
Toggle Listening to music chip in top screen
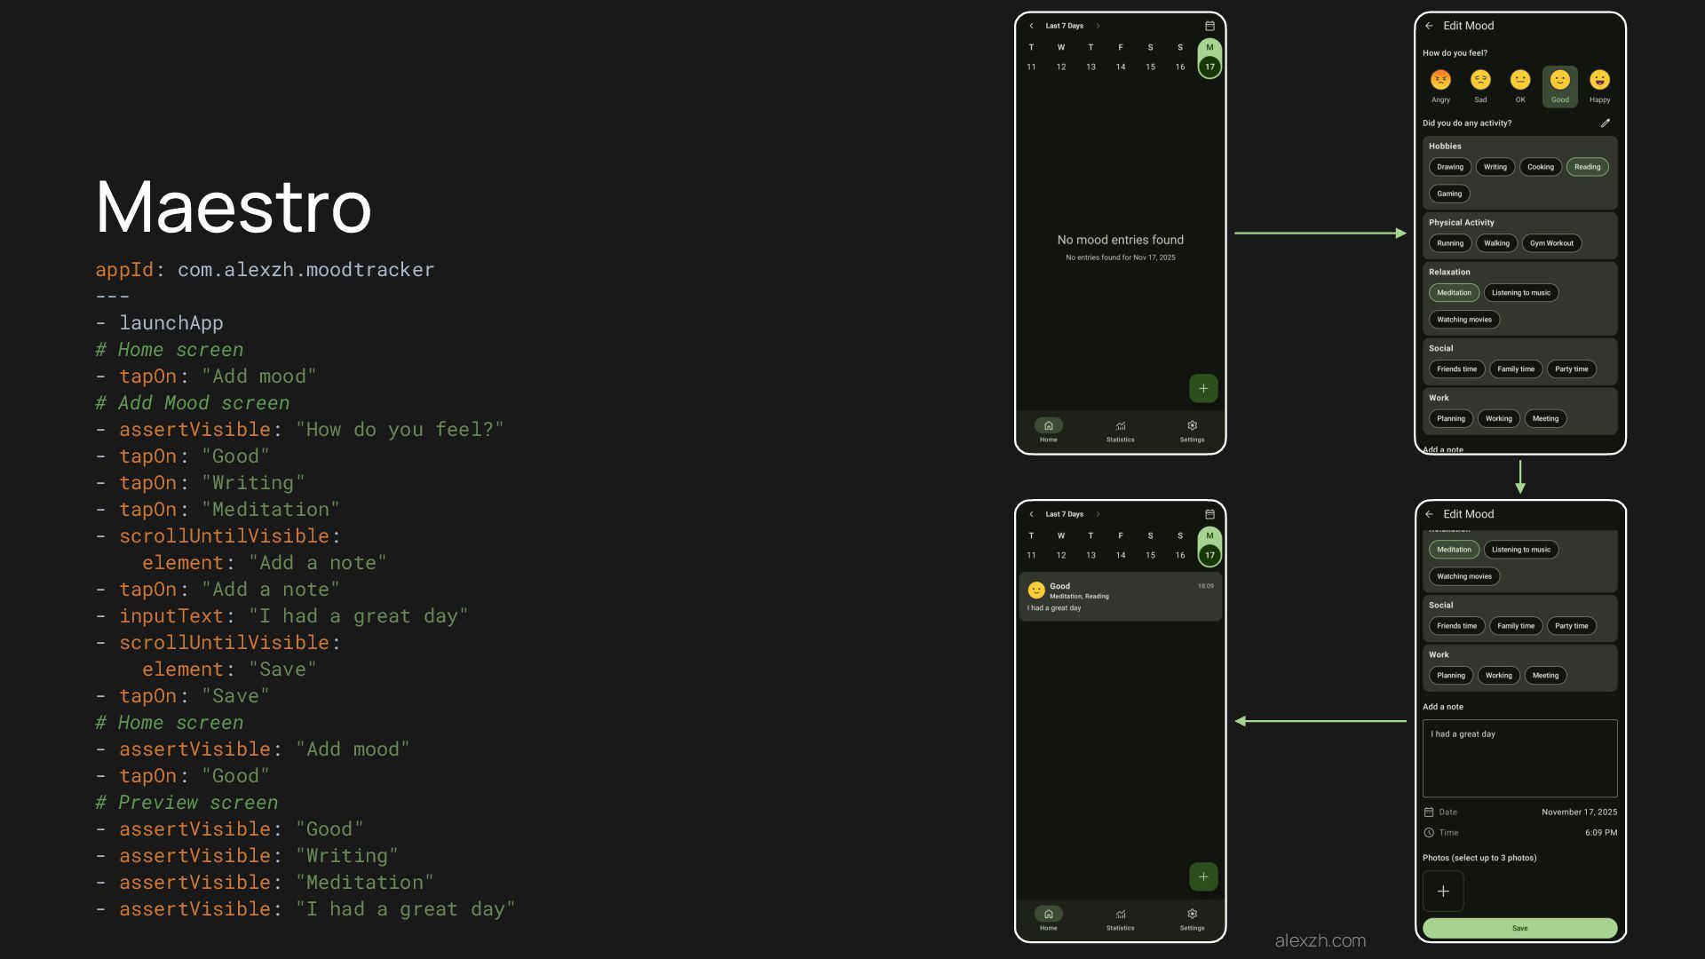[x=1520, y=293]
